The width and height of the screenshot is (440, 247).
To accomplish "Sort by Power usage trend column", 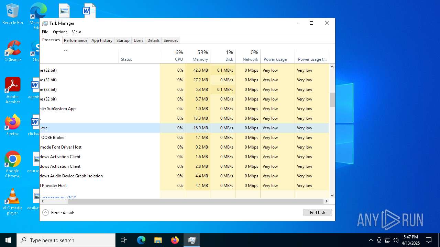I will 312,56.
